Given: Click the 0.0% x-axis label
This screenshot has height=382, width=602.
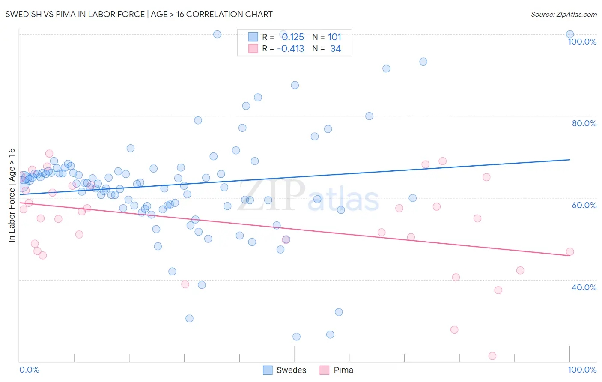Looking at the screenshot, I should click(x=29, y=370).
